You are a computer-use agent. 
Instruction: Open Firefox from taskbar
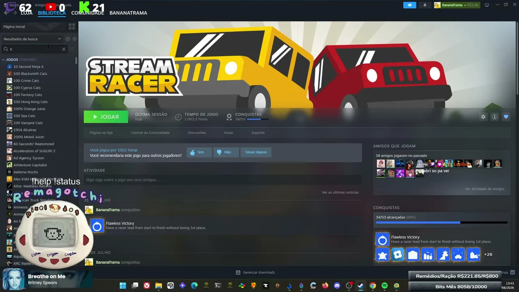325,286
